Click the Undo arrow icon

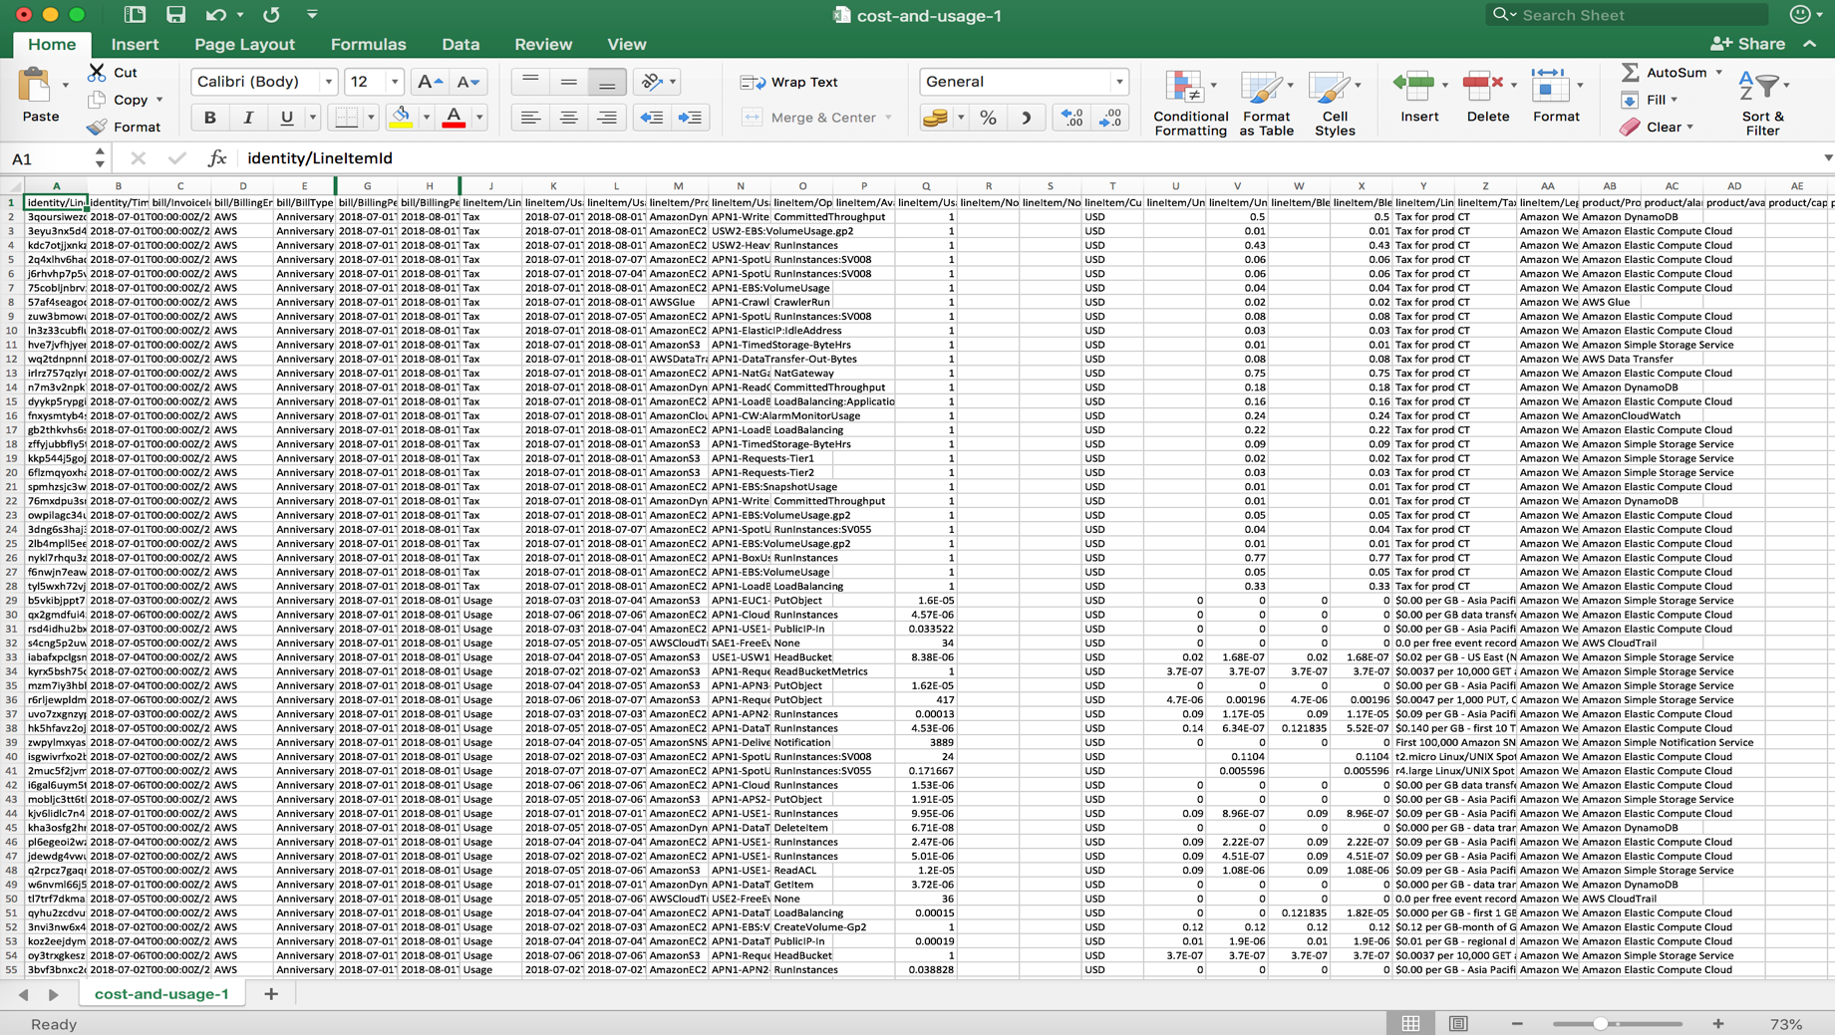[216, 15]
